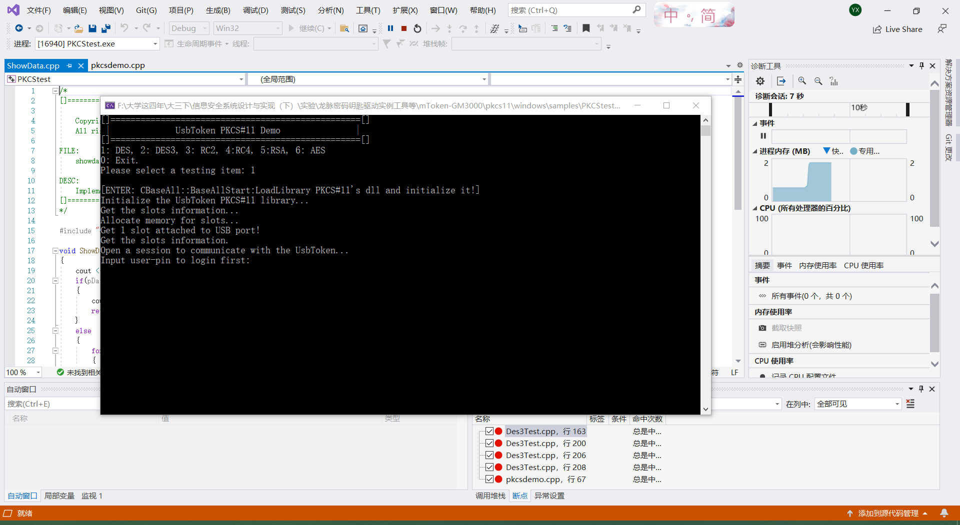Uncheck breakpoint Des3Test.cpp line 163
This screenshot has width=960, height=525.
point(489,431)
